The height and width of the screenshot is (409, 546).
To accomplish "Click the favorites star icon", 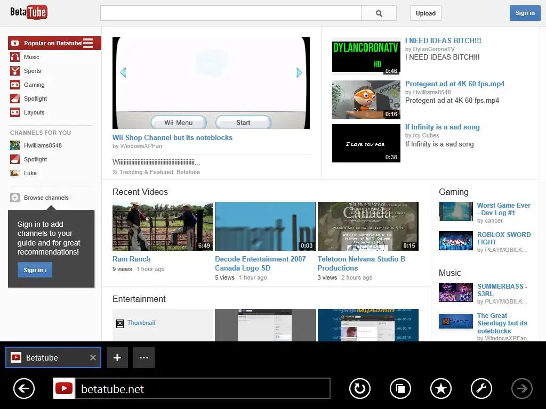I will click(441, 388).
